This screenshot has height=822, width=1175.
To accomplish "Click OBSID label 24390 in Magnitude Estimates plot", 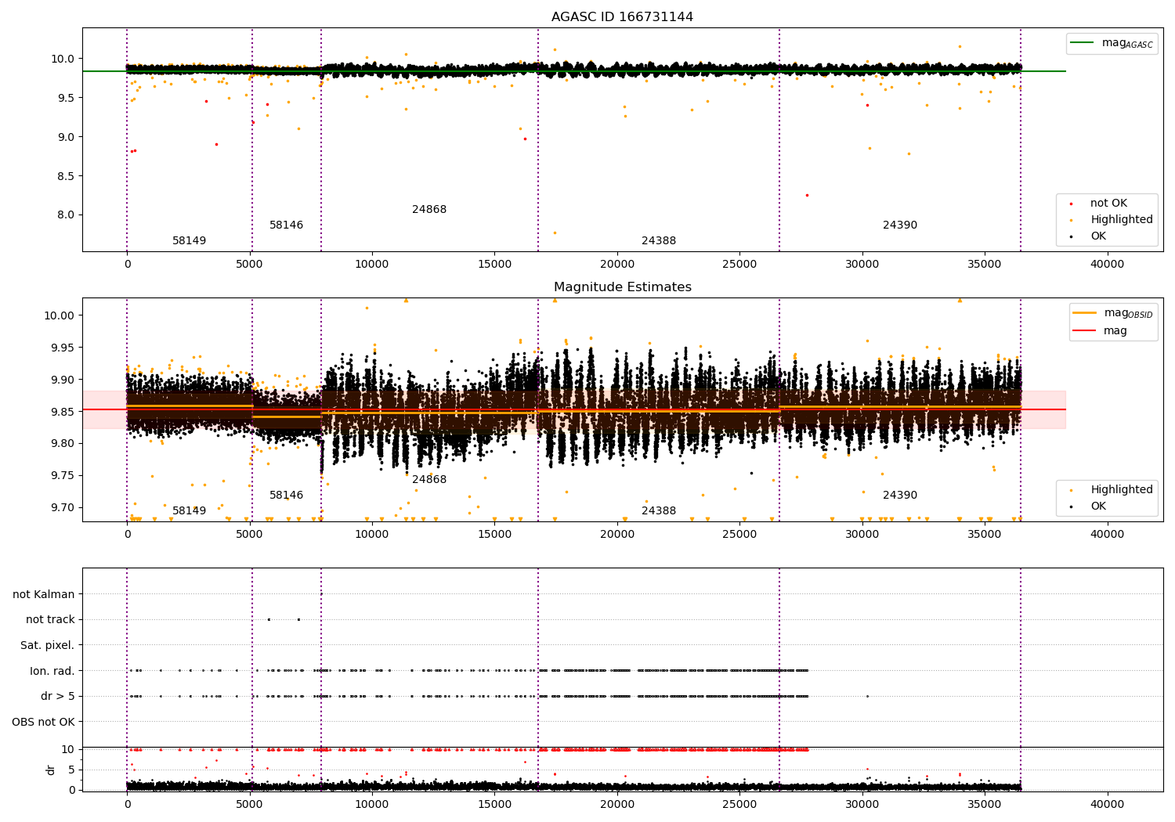I will (900, 496).
